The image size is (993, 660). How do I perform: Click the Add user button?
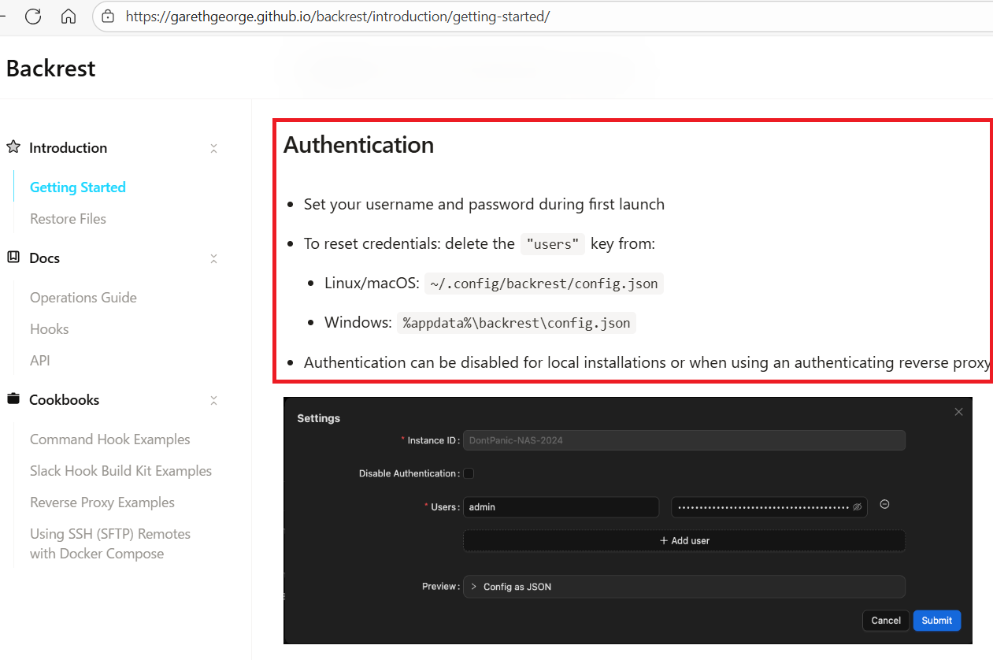tap(684, 541)
